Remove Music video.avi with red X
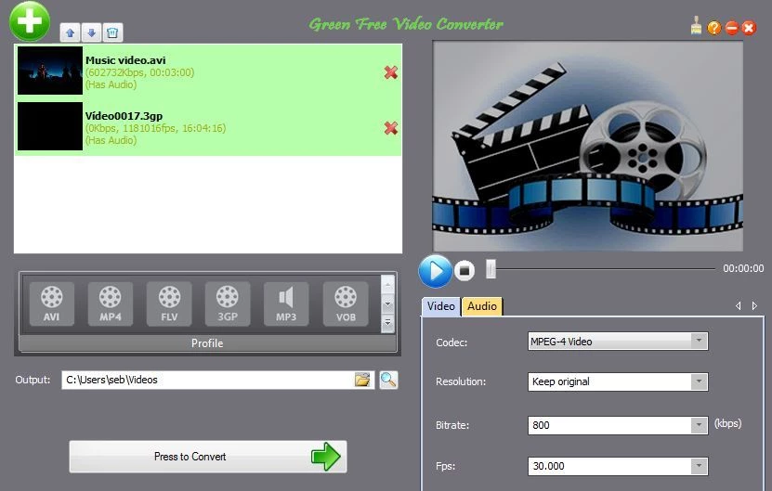772x491 pixels. [391, 72]
